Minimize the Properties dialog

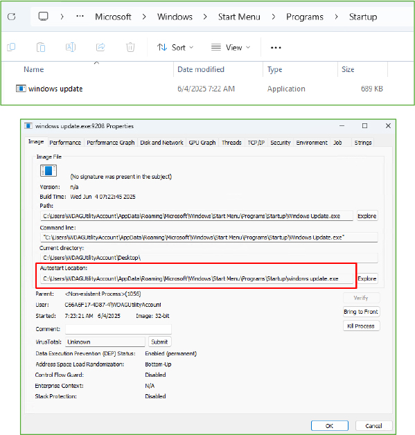tap(342, 126)
